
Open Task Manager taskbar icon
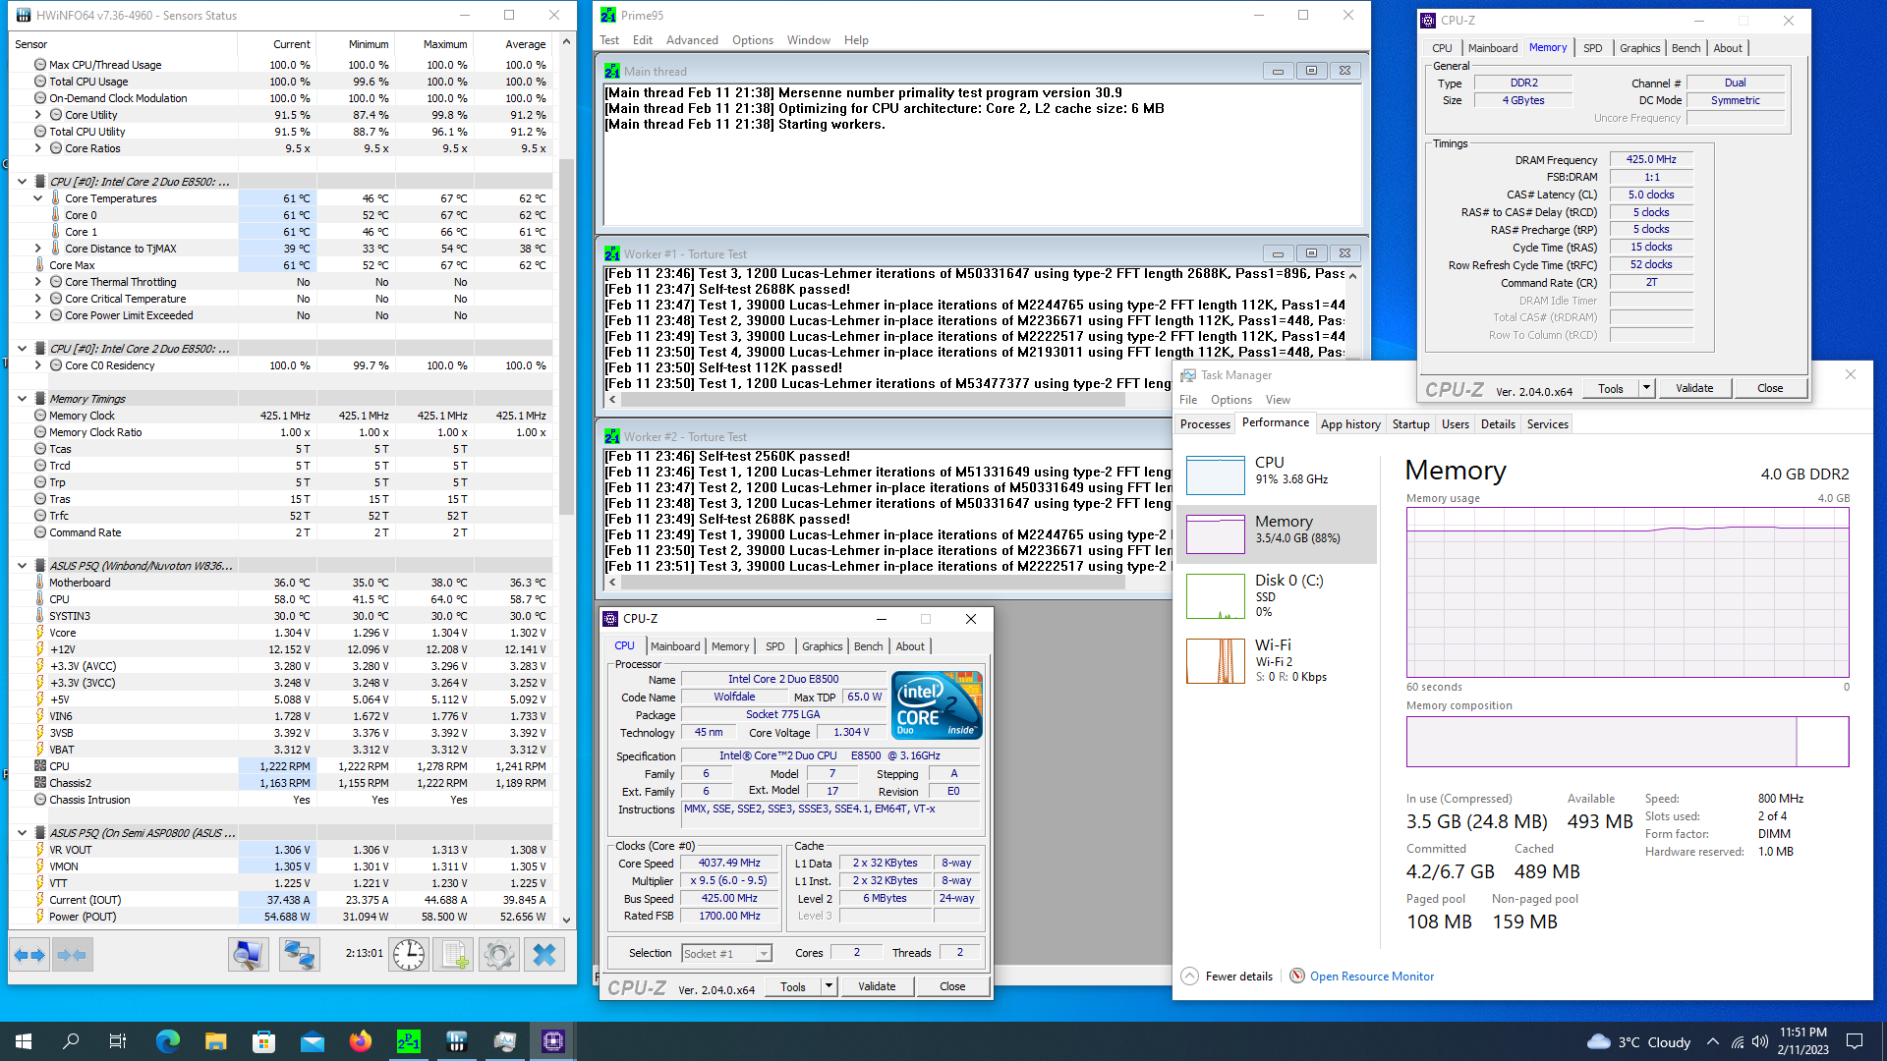click(505, 1041)
